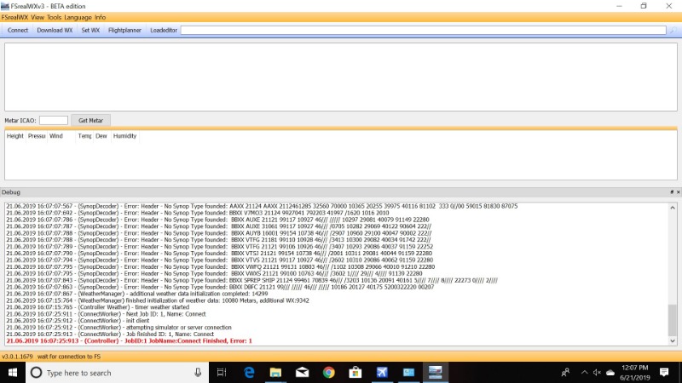Sort by the Height column header
The width and height of the screenshot is (682, 383).
15,136
